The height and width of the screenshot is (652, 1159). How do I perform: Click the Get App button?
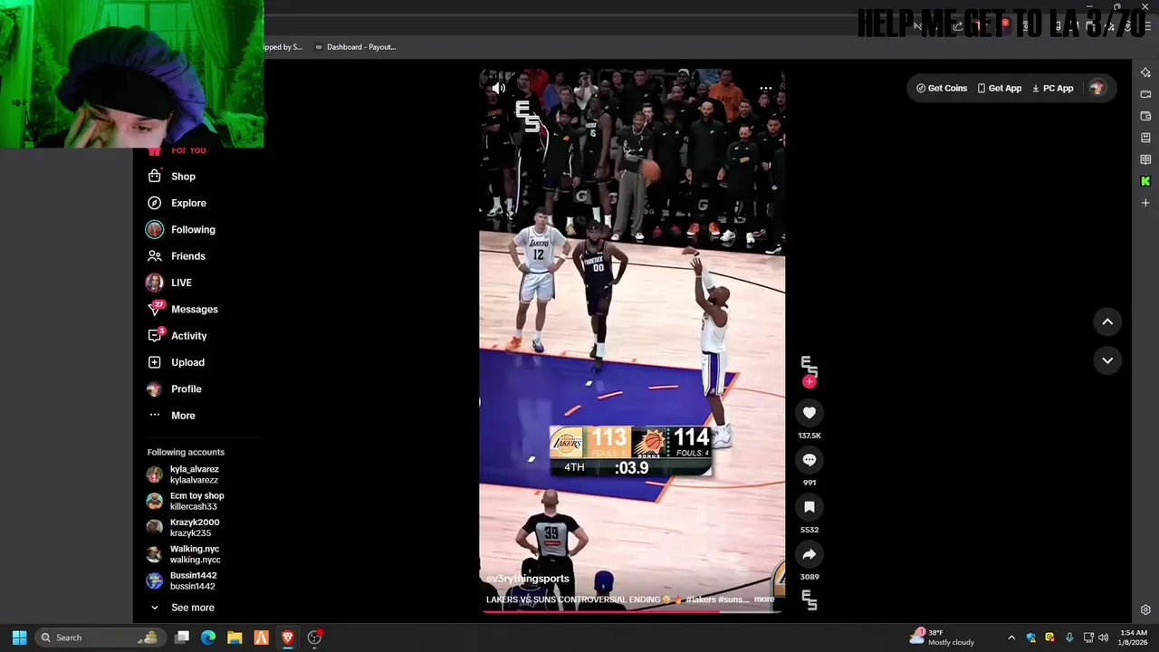click(x=1000, y=88)
